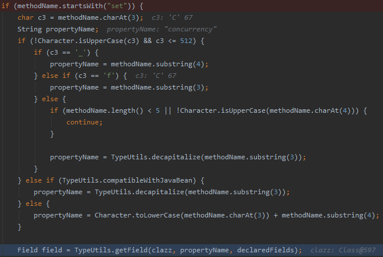This screenshot has height=257, width=383.
Task: Click 'Character.toLowerCase' call
Action: coord(137,215)
